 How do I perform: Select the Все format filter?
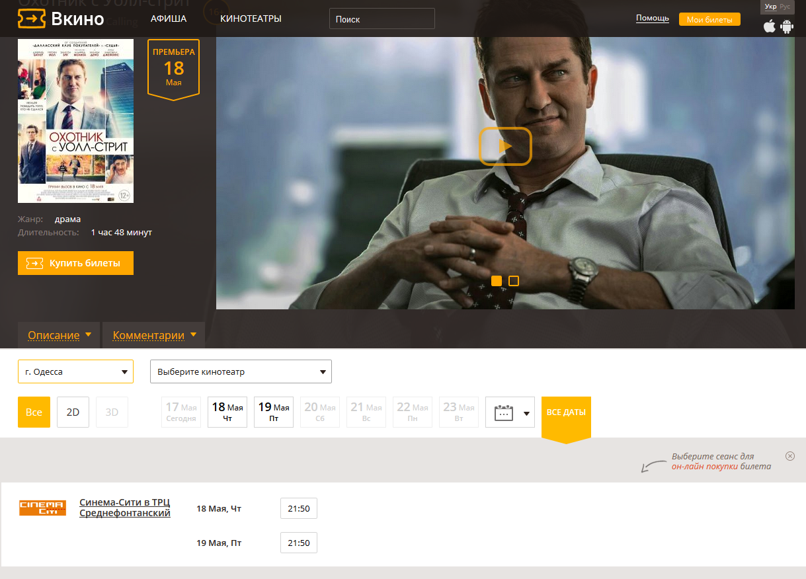coord(34,412)
